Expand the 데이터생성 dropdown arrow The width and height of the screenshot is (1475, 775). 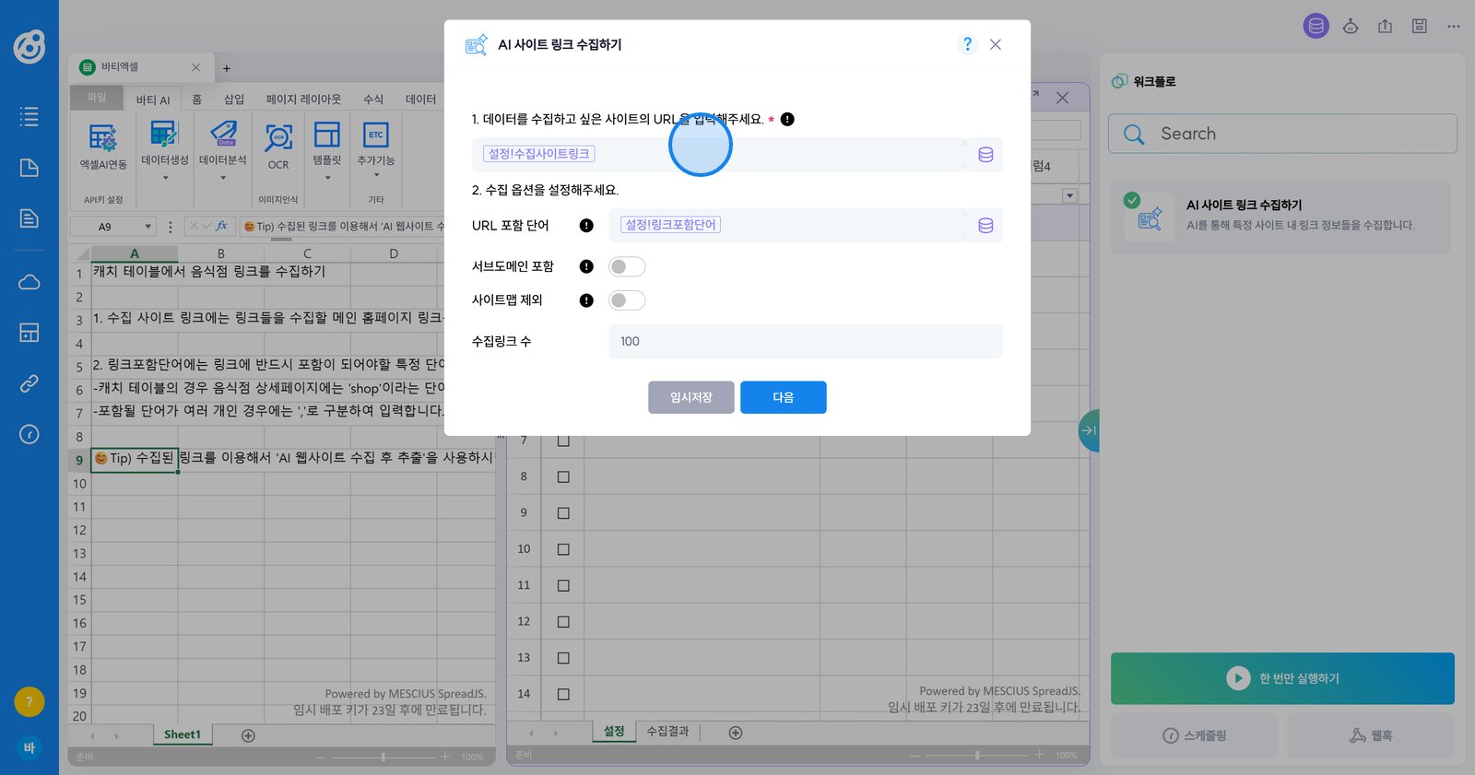tap(165, 178)
